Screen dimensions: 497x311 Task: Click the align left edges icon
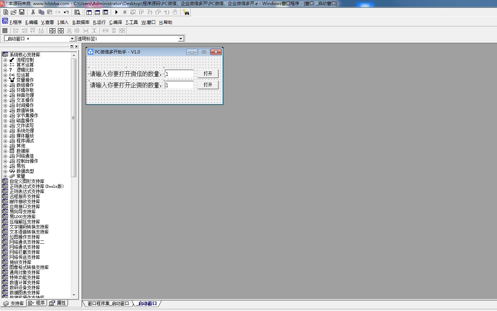coord(16,31)
